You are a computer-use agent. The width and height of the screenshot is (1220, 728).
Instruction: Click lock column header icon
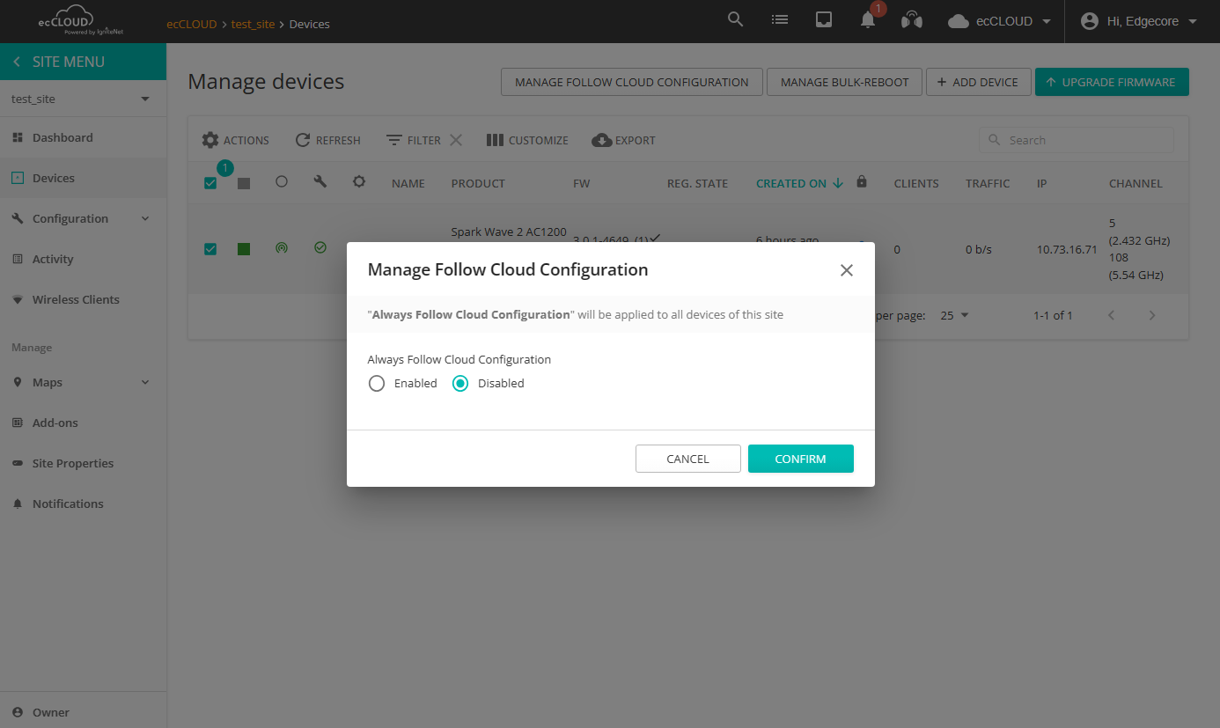(x=862, y=181)
